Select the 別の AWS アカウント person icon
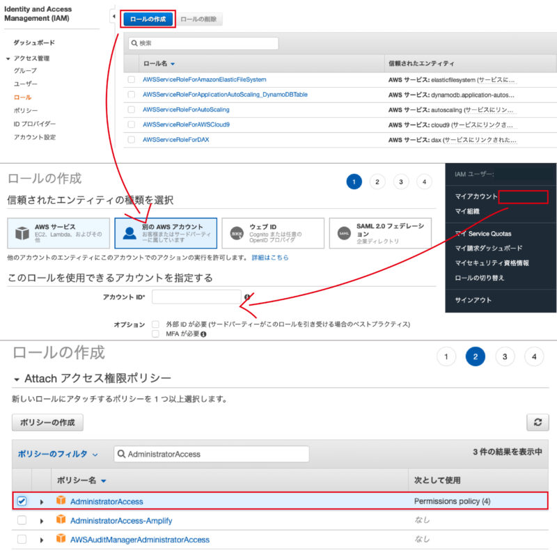The width and height of the screenshot is (557, 557). [130, 233]
